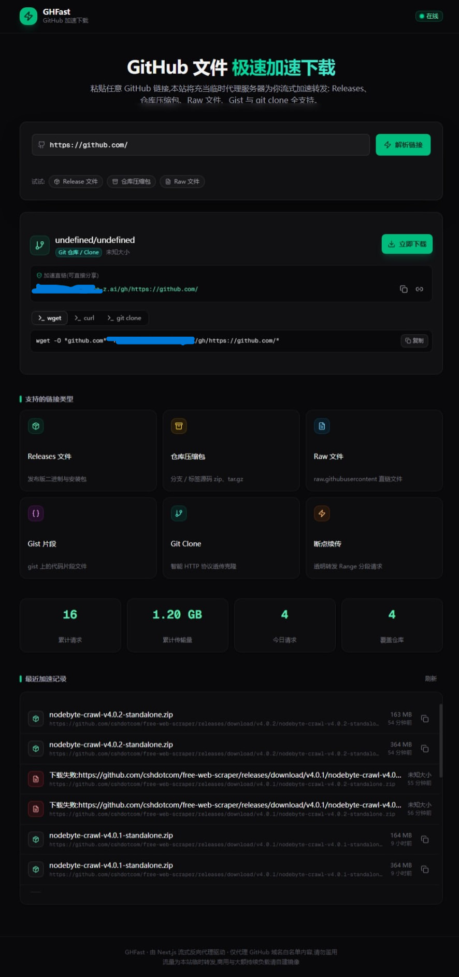
Task: Try the Release 文件 example chip
Action: pos(76,182)
